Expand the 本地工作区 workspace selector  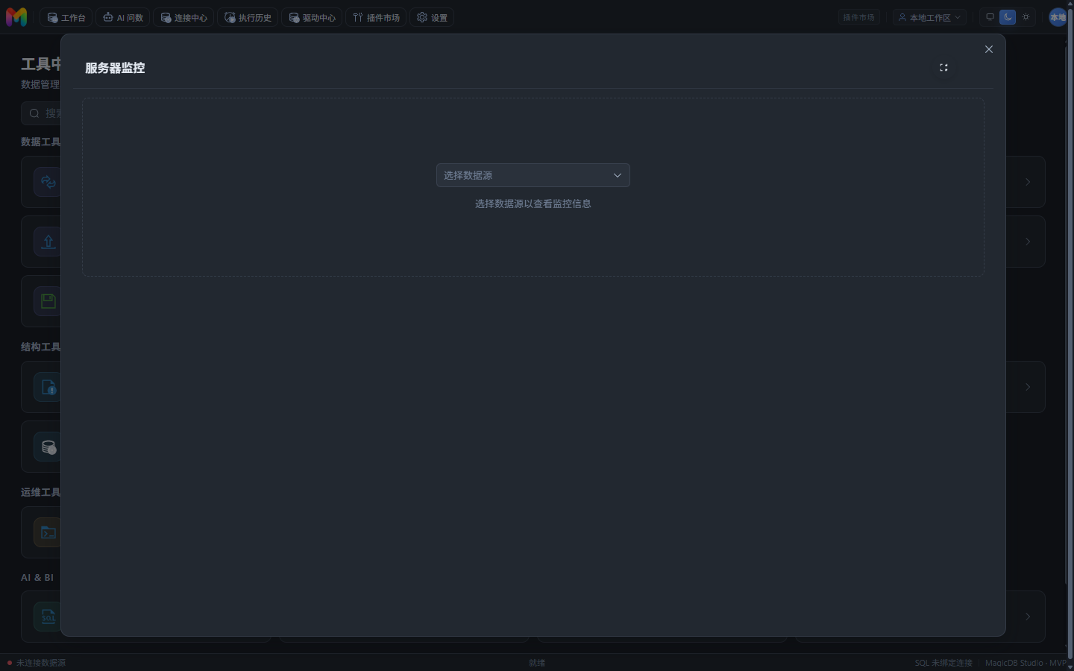pyautogui.click(x=929, y=17)
